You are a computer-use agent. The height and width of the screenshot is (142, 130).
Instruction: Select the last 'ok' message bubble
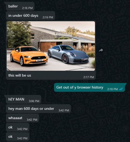tap(18, 137)
